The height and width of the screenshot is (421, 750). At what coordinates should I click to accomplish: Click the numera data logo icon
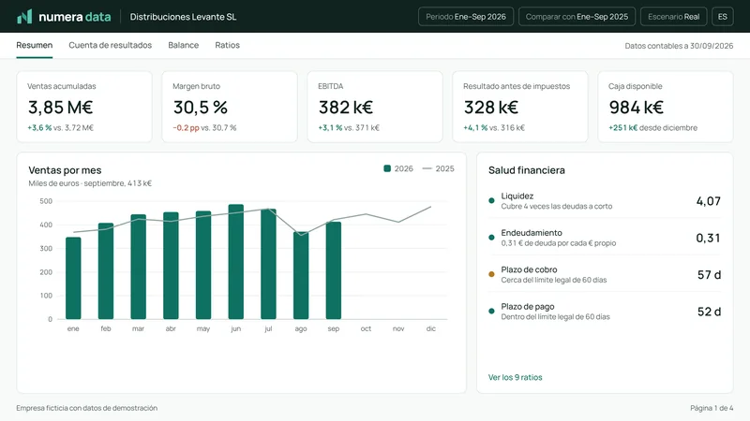(x=24, y=16)
